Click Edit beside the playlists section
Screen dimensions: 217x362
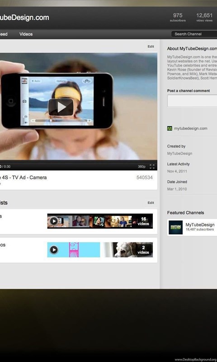point(151,203)
